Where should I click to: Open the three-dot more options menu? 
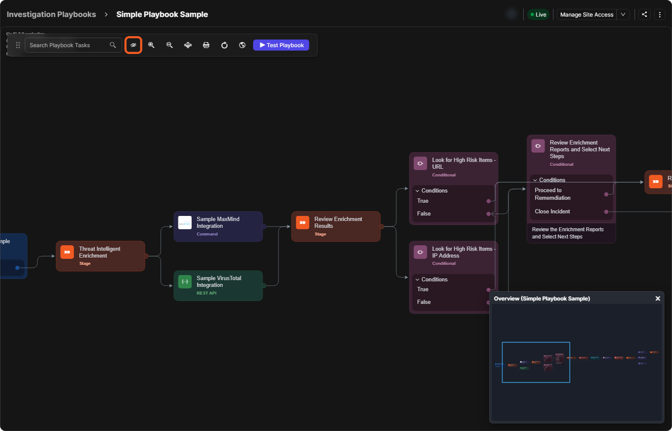(660, 14)
